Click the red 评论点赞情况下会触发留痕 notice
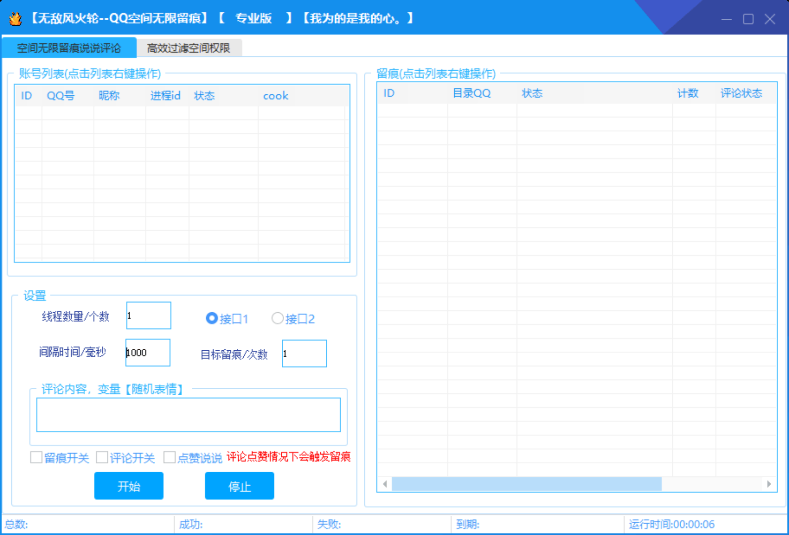Screen dimensions: 789x535 point(289,456)
